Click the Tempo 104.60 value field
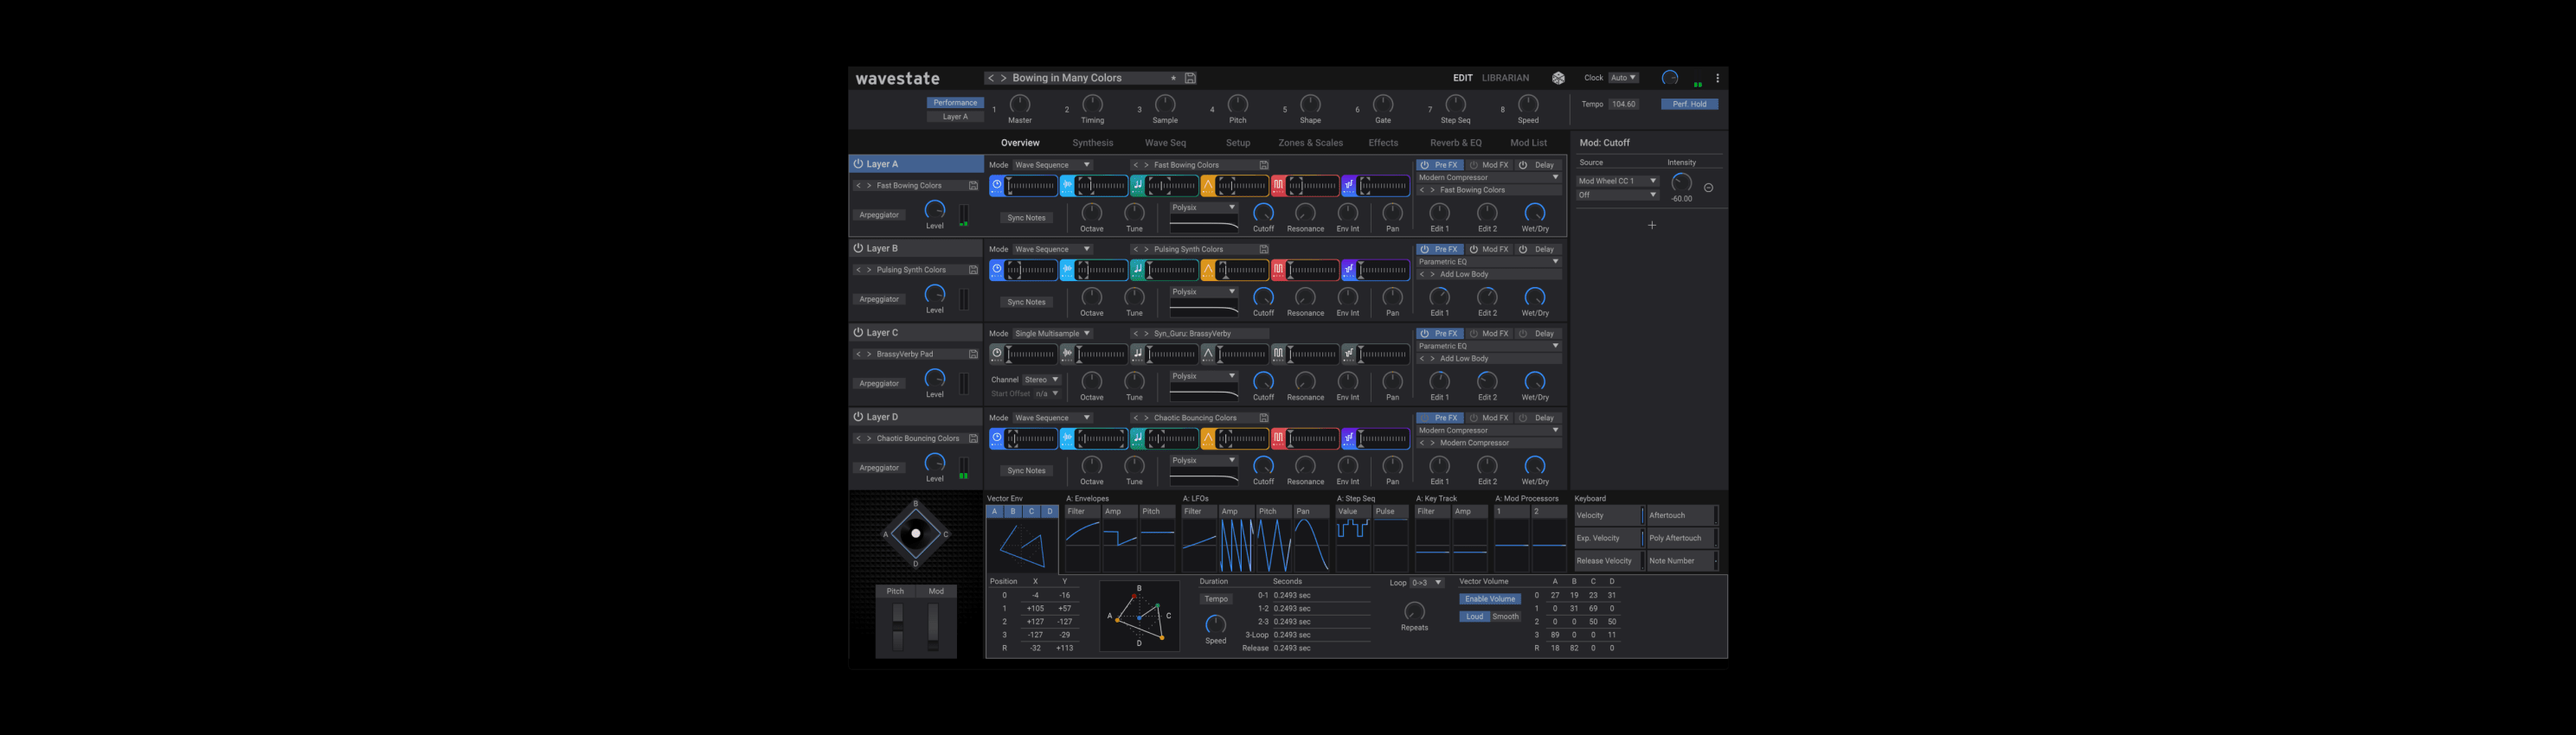 (1624, 104)
